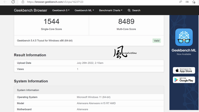Click the 8489 multi-core score value

126,21
